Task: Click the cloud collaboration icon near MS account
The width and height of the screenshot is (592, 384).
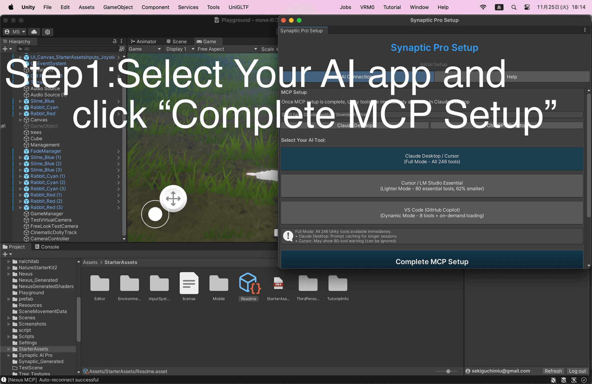Action: coord(34,32)
